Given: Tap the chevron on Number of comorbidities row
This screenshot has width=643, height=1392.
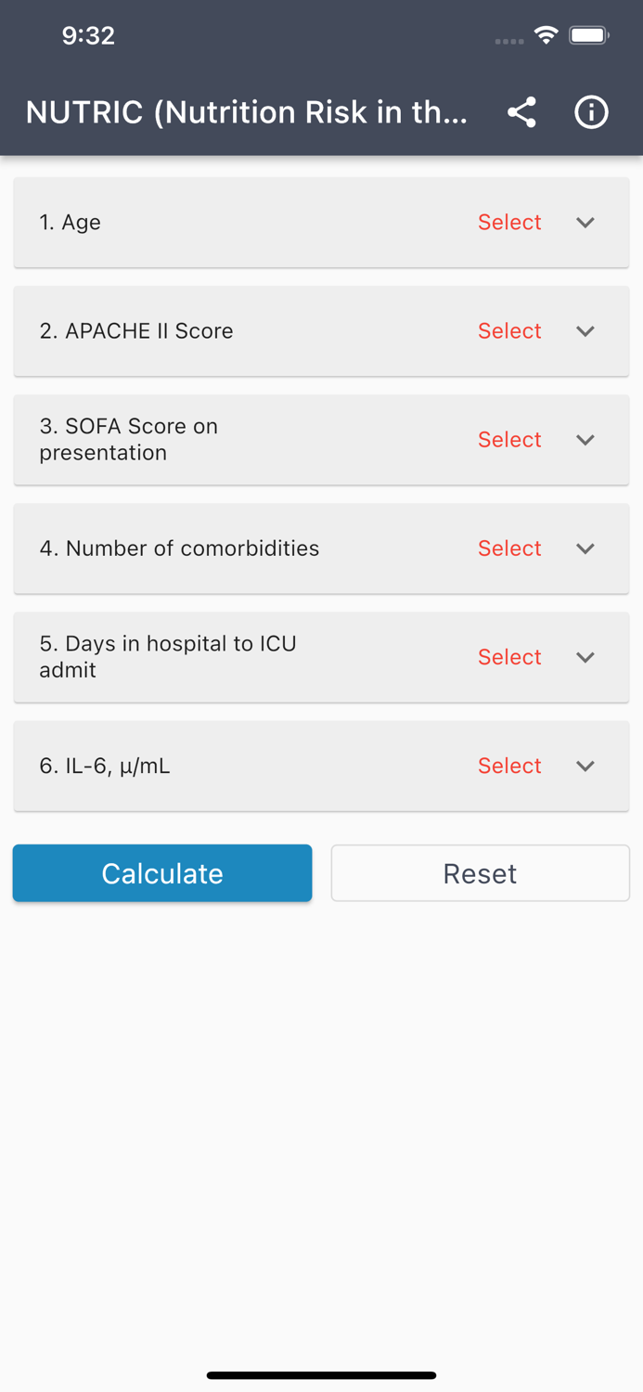Looking at the screenshot, I should click(x=585, y=548).
